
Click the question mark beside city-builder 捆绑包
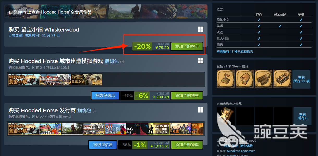(122, 62)
